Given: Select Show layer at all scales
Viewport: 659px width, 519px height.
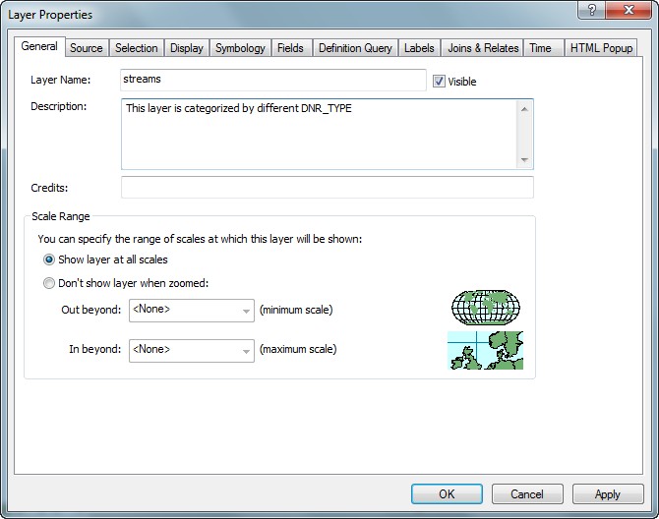Looking at the screenshot, I should [50, 260].
